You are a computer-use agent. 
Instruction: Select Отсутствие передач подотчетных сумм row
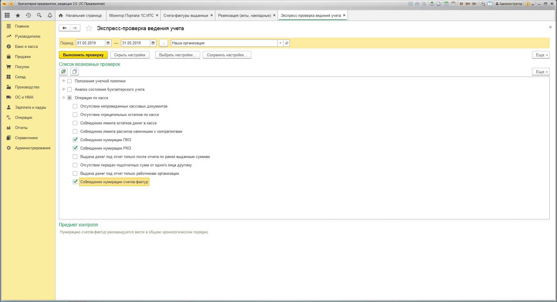(x=136, y=165)
